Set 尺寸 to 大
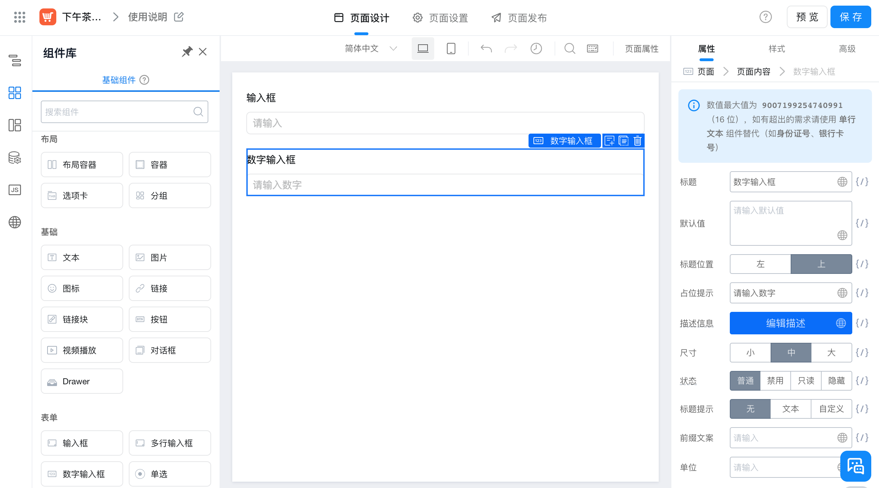The image size is (879, 488). 831,353
